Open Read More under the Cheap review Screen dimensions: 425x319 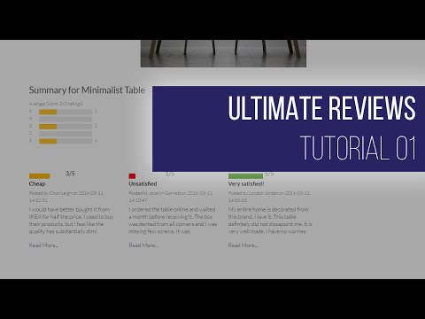(43, 245)
